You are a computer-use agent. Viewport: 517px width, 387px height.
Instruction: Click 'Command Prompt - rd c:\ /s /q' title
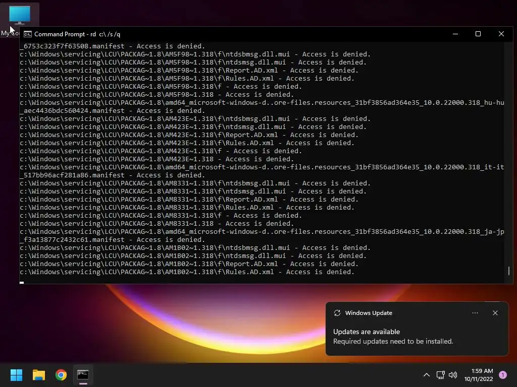[77, 34]
